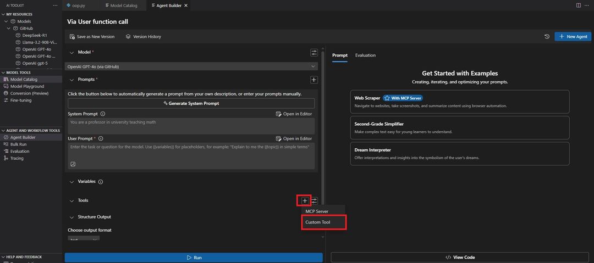Image resolution: width=594 pixels, height=263 pixels.
Task: Open output format dropdown
Action: coord(84,239)
